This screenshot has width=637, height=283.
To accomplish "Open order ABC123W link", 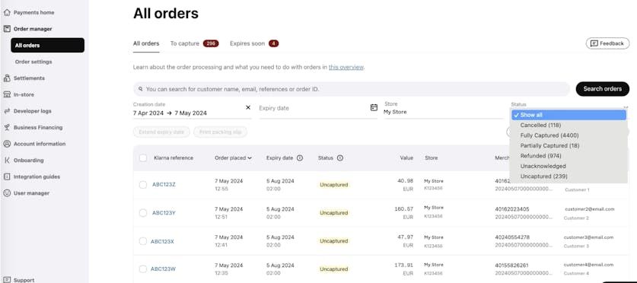I will 163,269.
